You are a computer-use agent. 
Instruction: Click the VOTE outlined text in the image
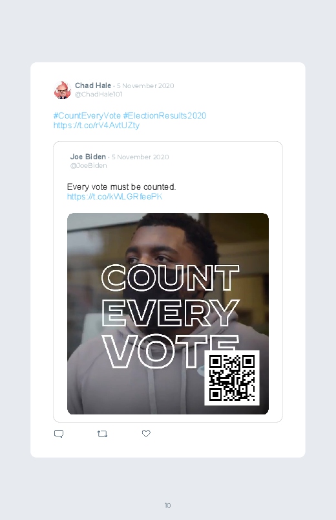point(154,352)
